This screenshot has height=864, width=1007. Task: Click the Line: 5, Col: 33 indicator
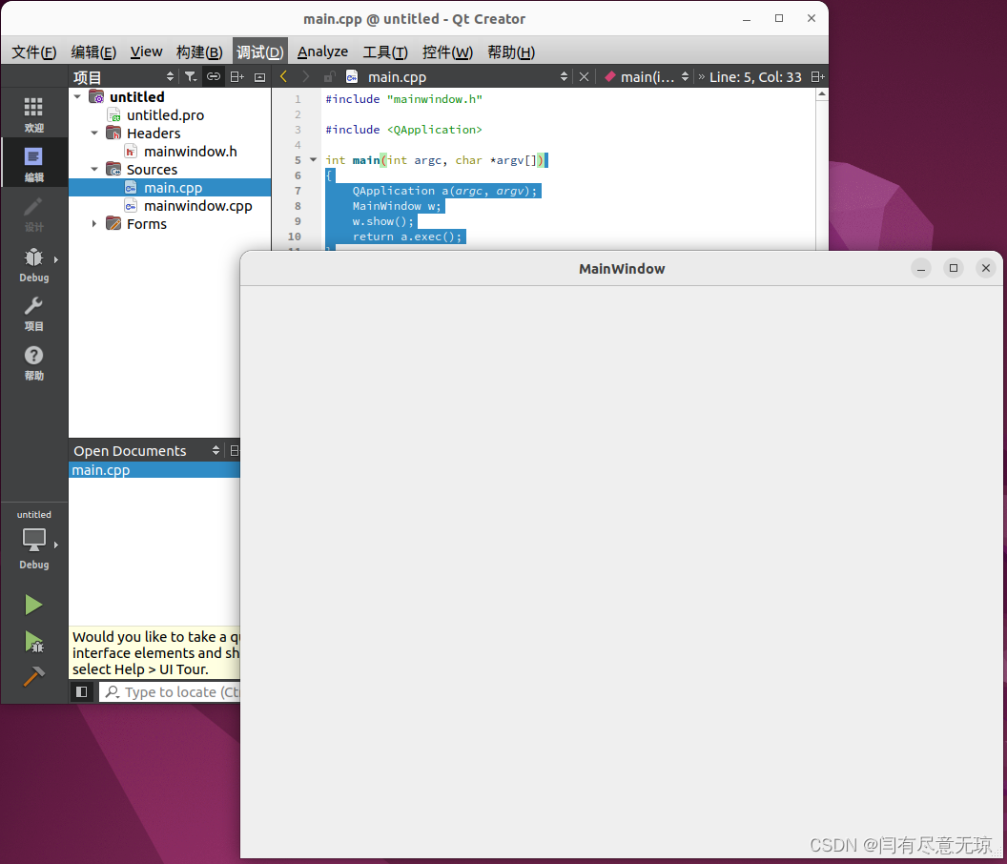tap(755, 77)
